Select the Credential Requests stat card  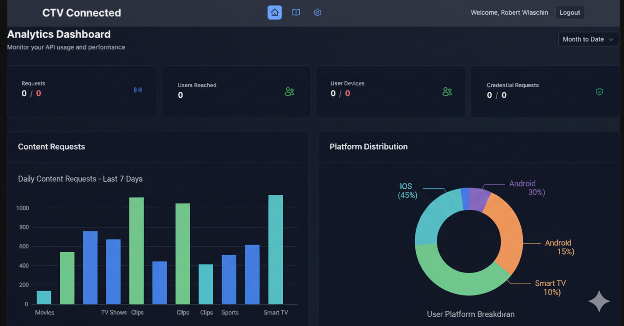(x=545, y=92)
